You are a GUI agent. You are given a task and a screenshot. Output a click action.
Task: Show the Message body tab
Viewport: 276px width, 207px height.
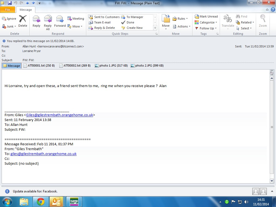[x=12, y=66]
